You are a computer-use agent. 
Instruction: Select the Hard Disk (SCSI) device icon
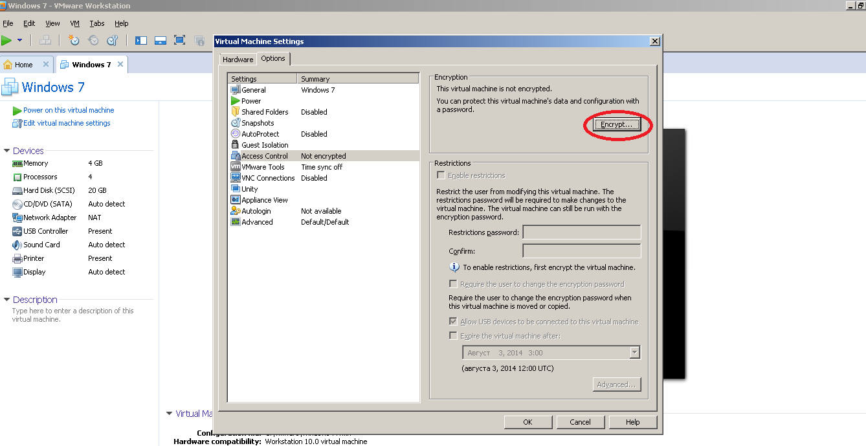tap(17, 191)
